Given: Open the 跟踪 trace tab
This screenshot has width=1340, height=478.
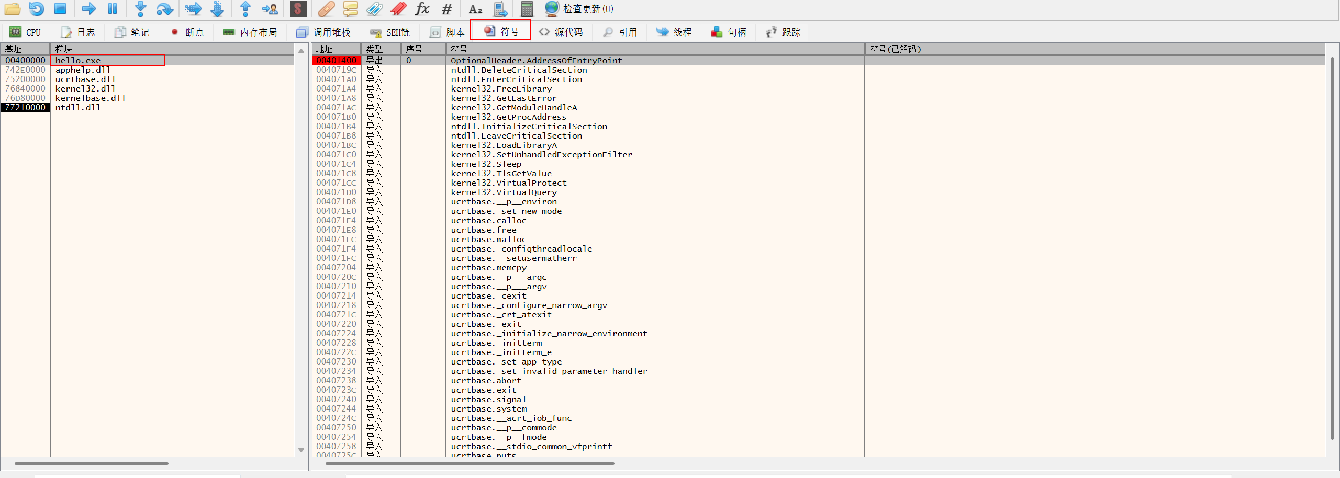Looking at the screenshot, I should click(784, 32).
